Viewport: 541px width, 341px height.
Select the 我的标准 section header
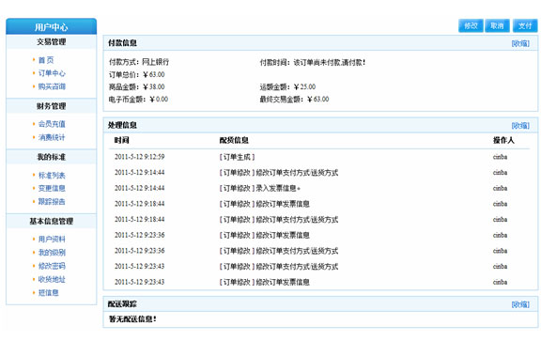coord(52,157)
